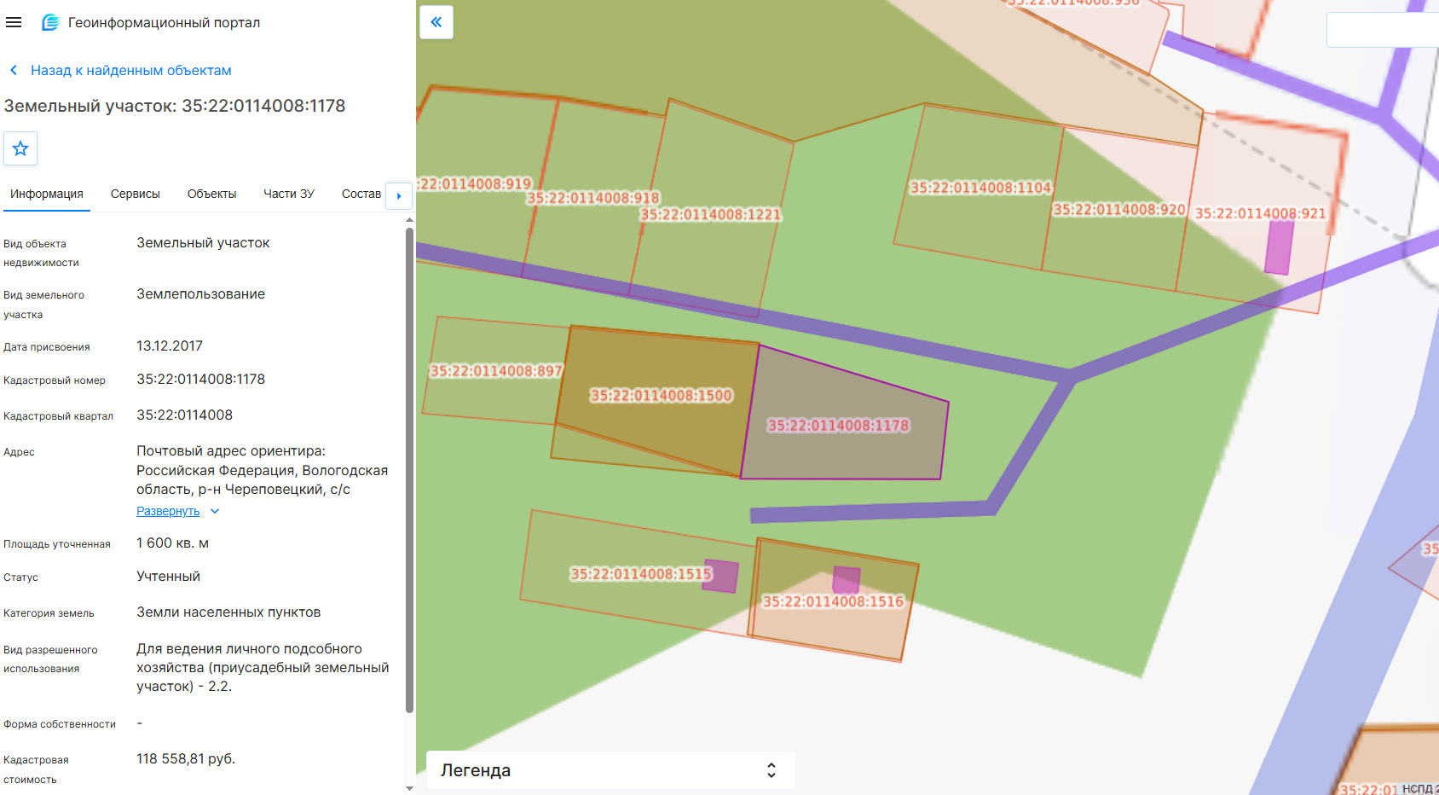Click the search field at map top right
Image resolution: width=1439 pixels, height=795 pixels.
coord(1383,30)
